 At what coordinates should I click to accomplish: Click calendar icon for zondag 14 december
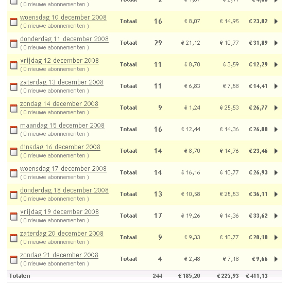[14, 108]
